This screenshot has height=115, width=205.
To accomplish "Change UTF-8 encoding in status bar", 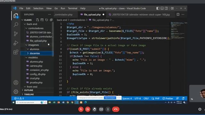I will pos(138,98).
